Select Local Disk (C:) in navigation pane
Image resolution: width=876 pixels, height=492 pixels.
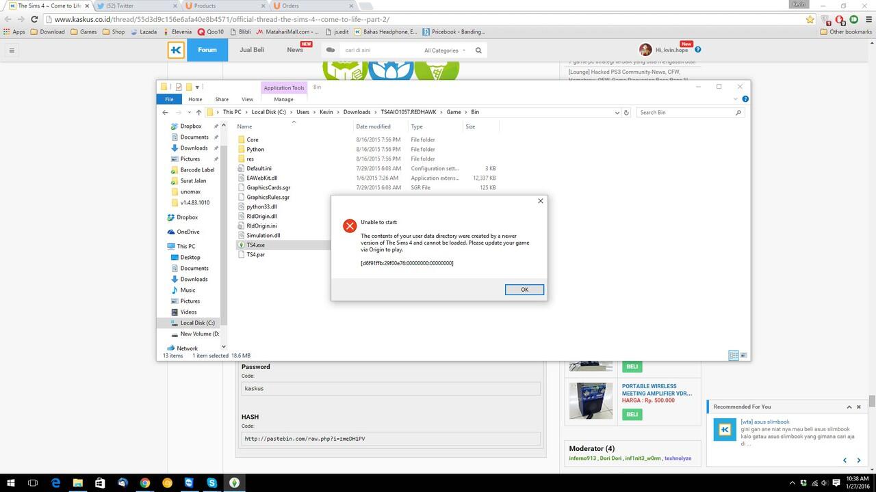(x=197, y=323)
